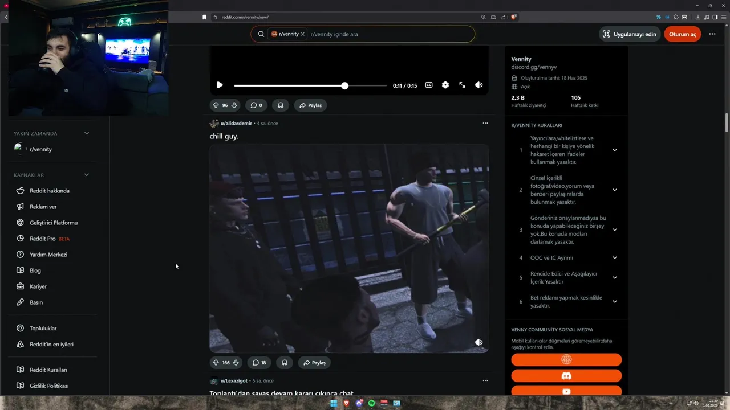Image resolution: width=730 pixels, height=410 pixels.
Task: Open video settings gear
Action: tap(445, 85)
